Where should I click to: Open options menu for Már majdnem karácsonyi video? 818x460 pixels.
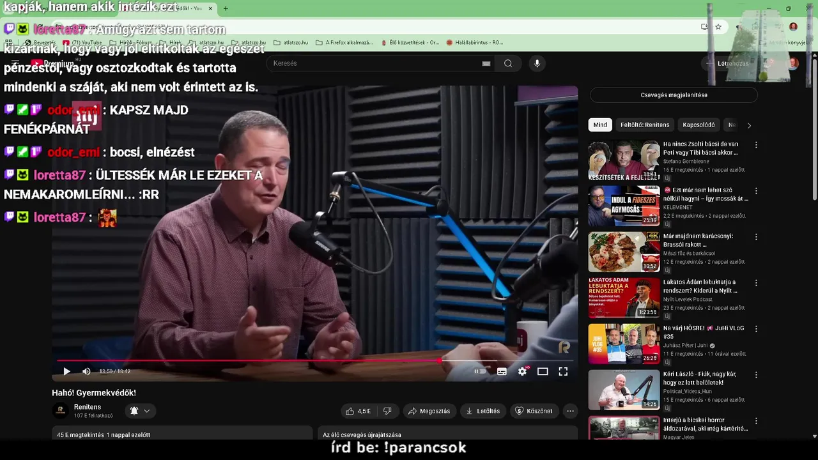(756, 237)
